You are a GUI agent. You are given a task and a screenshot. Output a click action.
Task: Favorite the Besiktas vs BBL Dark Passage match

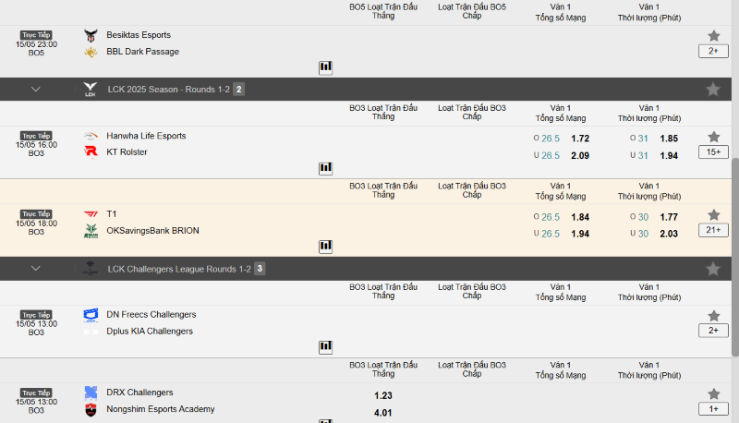(x=713, y=36)
